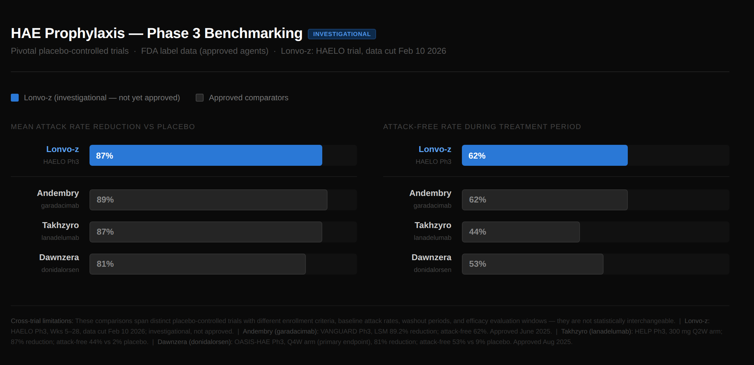This screenshot has width=754, height=365.
Task: Click the "Cross-trial limitations:" footnote heading
Action: click(42, 321)
